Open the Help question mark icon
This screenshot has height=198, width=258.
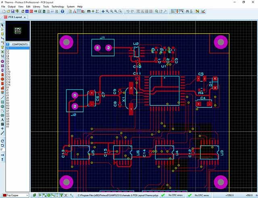[x=62, y=11]
